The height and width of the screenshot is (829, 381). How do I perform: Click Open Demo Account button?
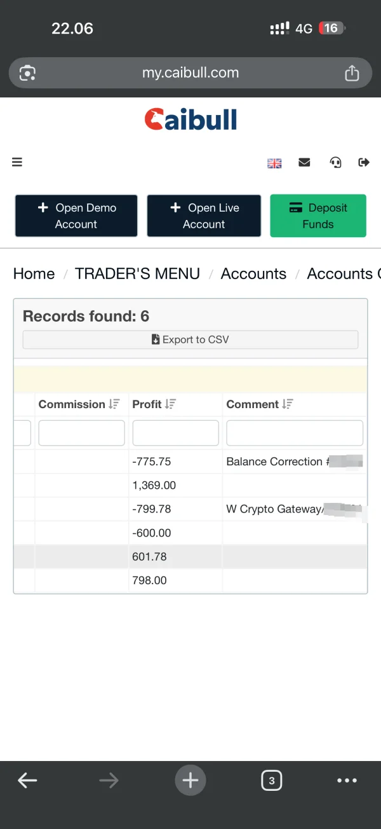(76, 216)
